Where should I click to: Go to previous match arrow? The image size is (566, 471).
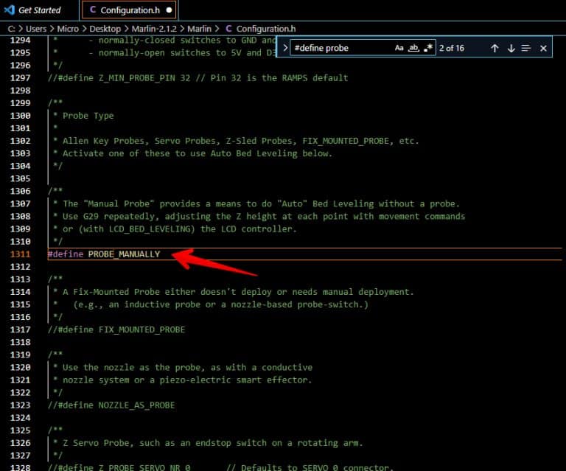tap(495, 49)
